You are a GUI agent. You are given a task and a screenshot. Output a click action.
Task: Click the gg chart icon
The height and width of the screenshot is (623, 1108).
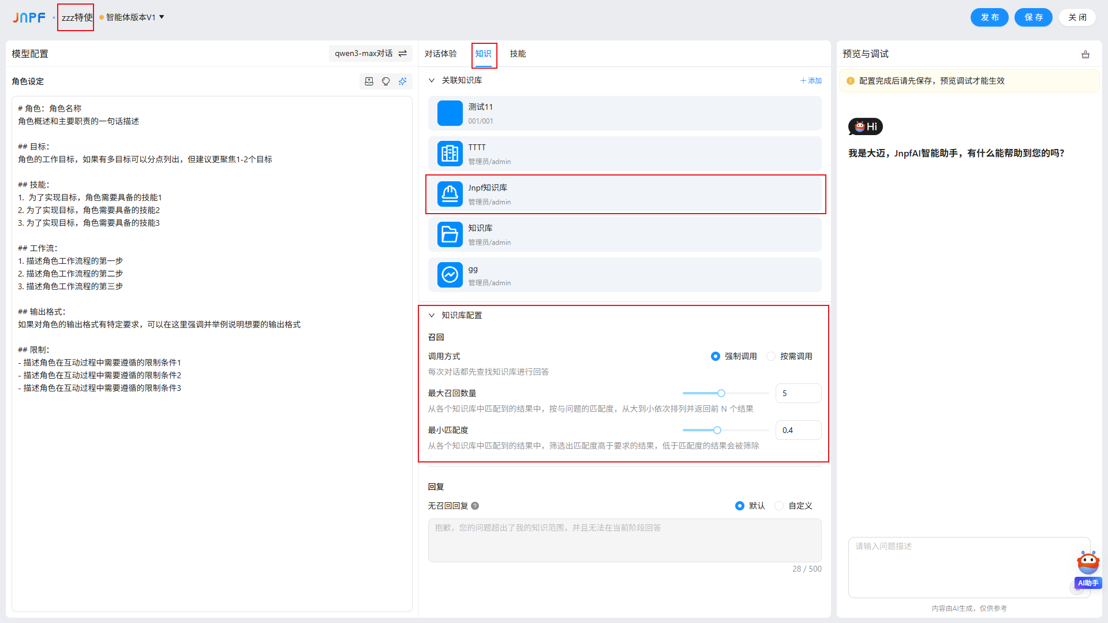tap(450, 275)
